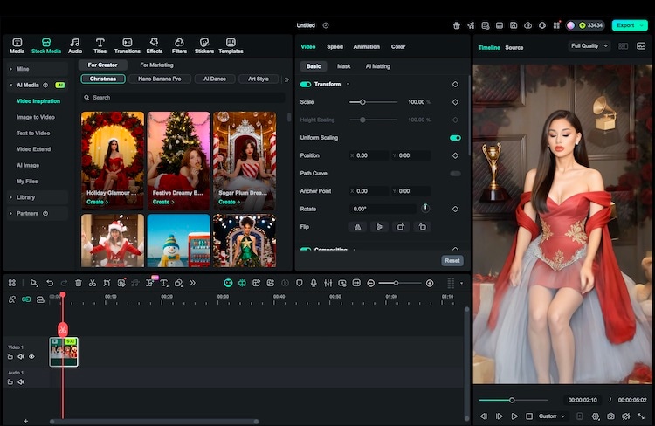Show more category chips arrow
The height and width of the screenshot is (426, 655).
point(286,79)
